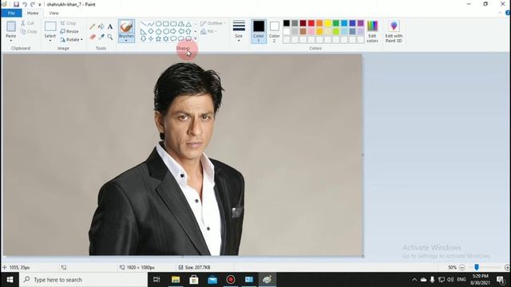Select the Eraser tool
This screenshot has height=287, width=511.
[93, 37]
